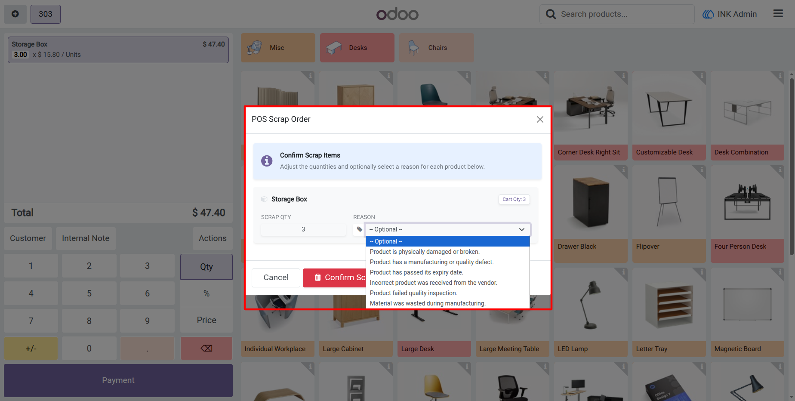Click the Four Person Desk product card
This screenshot has width=795, height=401.
(x=747, y=214)
